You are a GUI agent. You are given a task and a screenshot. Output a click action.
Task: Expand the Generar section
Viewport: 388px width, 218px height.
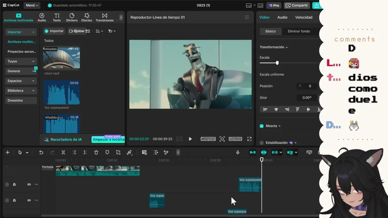pos(21,71)
